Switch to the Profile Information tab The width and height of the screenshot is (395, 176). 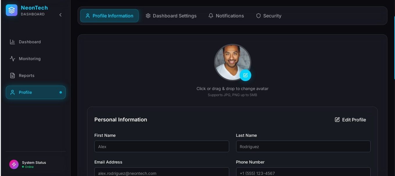tap(109, 16)
